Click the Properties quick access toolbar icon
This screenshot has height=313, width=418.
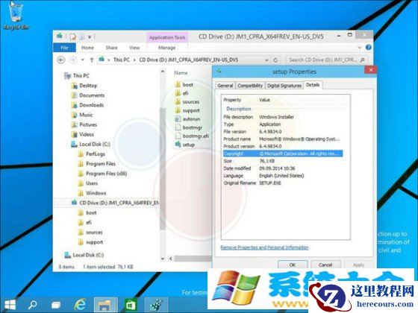pyautogui.click(x=73, y=37)
